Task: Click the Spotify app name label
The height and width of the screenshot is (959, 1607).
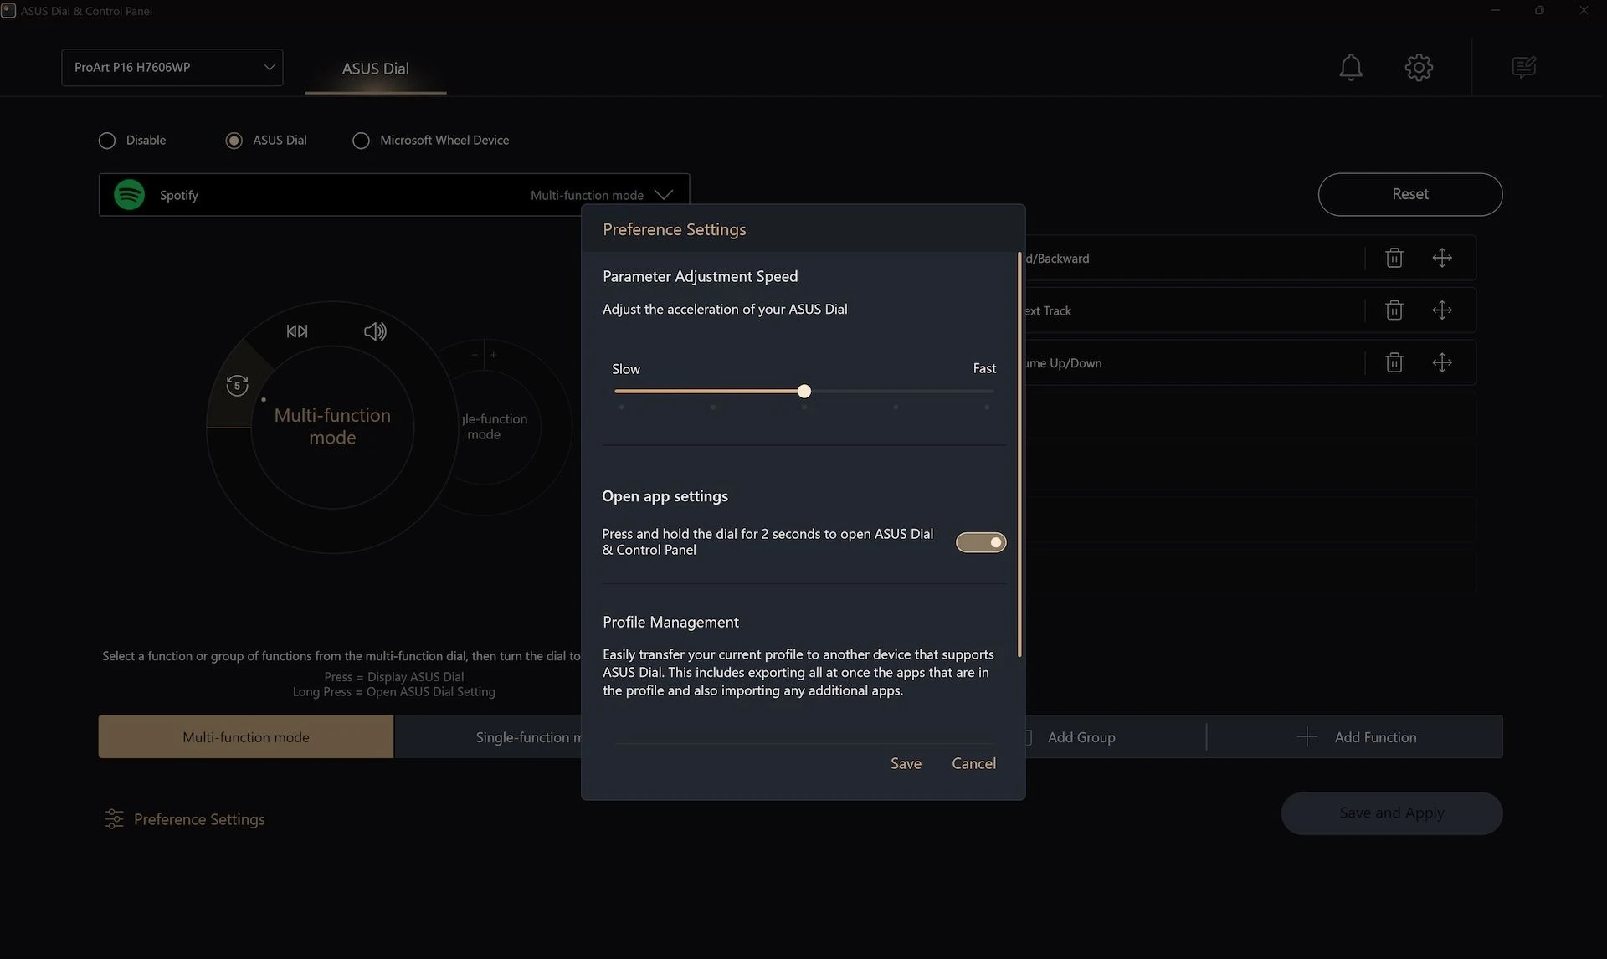Action: click(179, 195)
